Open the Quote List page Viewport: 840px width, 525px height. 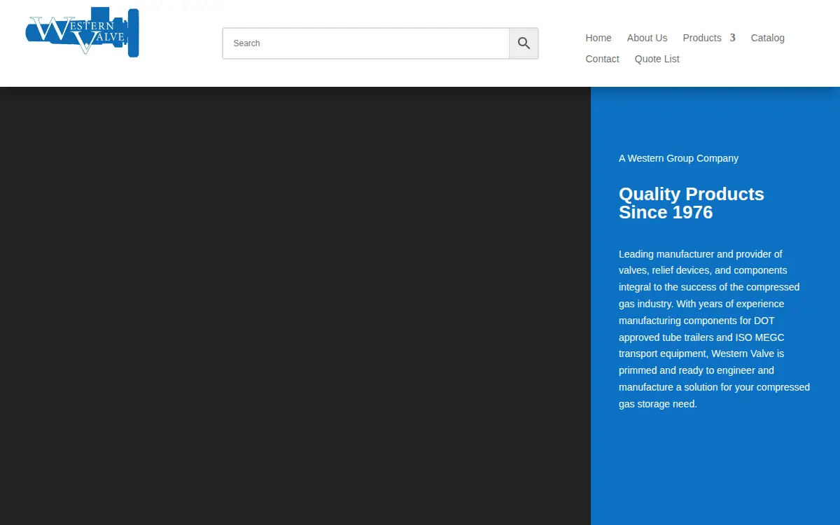pos(657,59)
